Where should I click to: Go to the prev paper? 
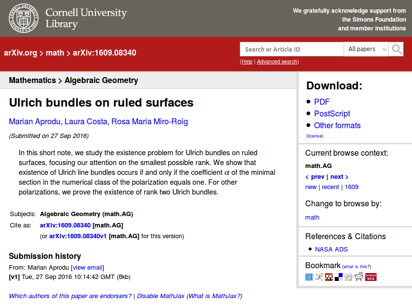coord(315,177)
